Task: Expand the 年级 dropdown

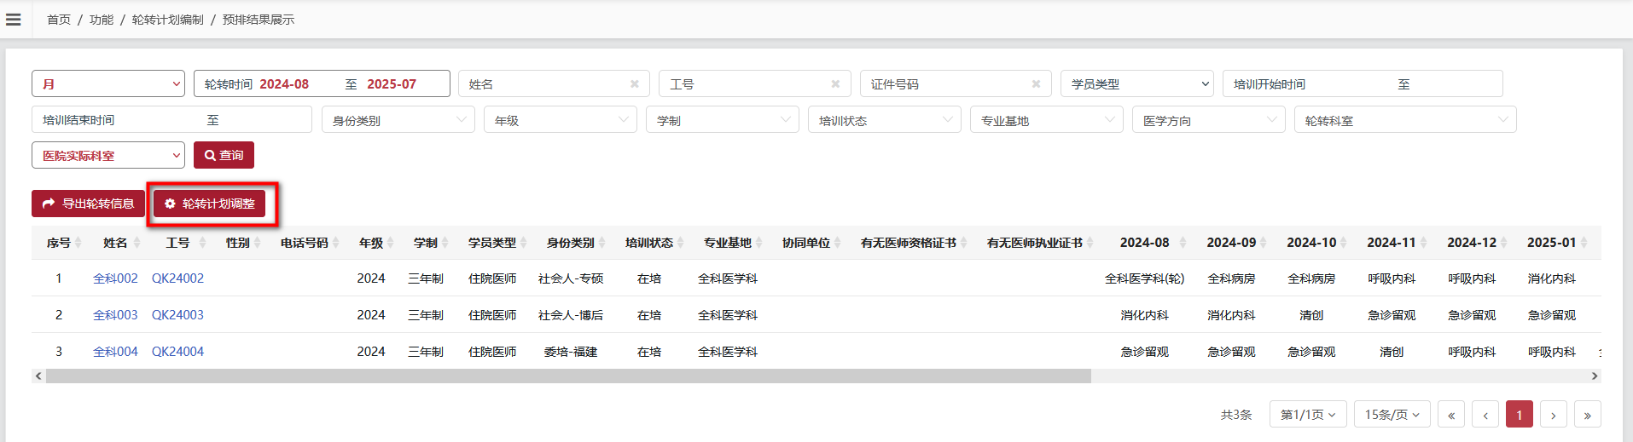Action: click(561, 119)
